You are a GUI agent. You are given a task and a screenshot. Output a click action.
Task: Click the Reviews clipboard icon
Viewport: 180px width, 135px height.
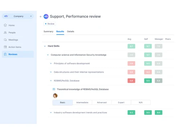pyautogui.click(x=5, y=54)
